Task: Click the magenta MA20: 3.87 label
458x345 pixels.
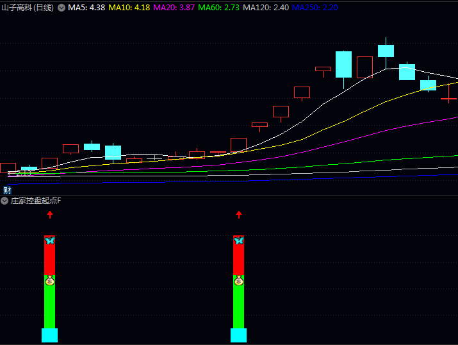Action: pos(174,8)
